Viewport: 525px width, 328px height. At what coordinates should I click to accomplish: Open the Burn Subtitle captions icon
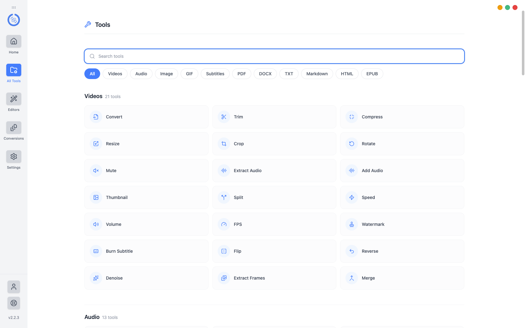point(96,251)
